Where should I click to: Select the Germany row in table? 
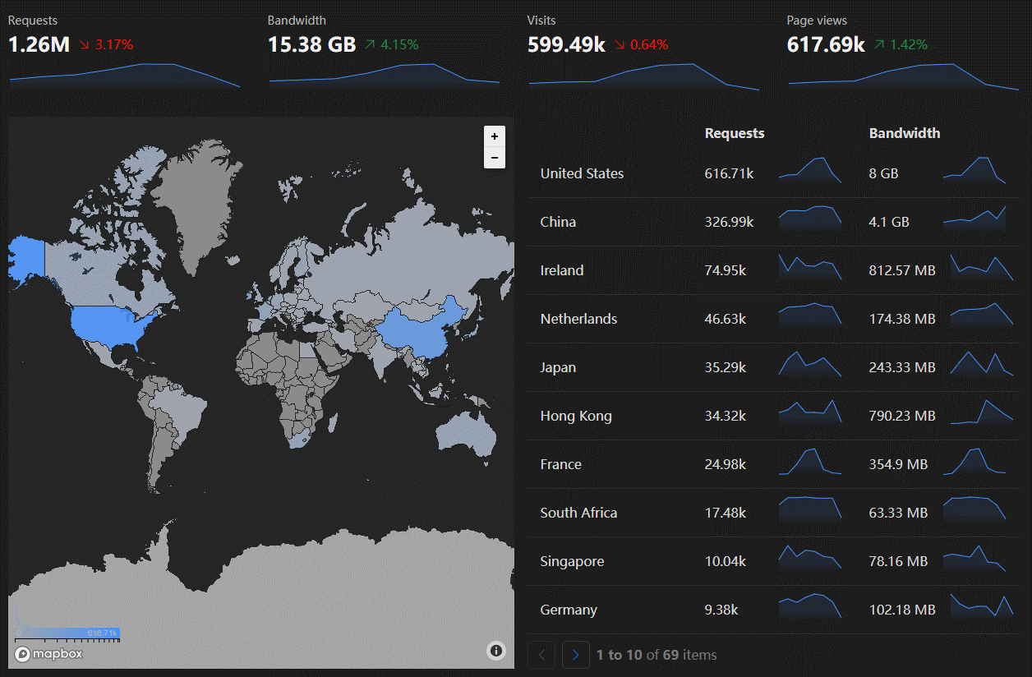coord(569,610)
